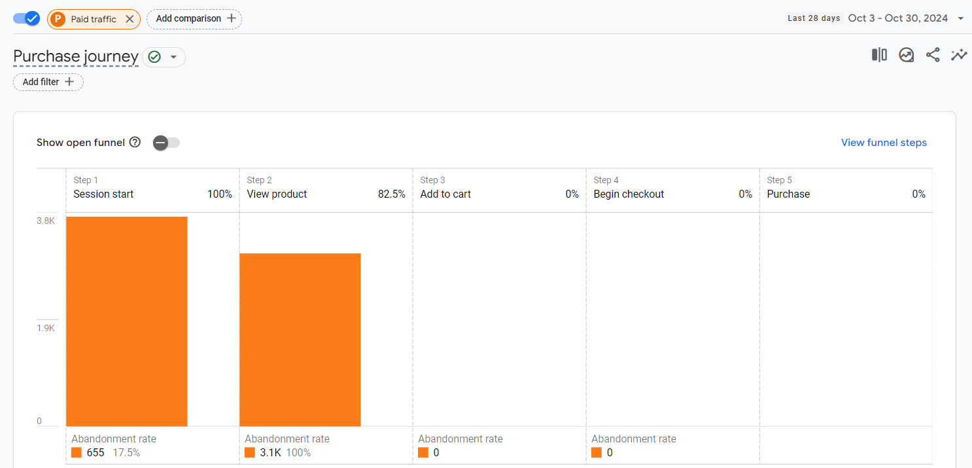
Task: Select the Oct 3 - Oct 30, 2024 date range
Action: tap(897, 18)
